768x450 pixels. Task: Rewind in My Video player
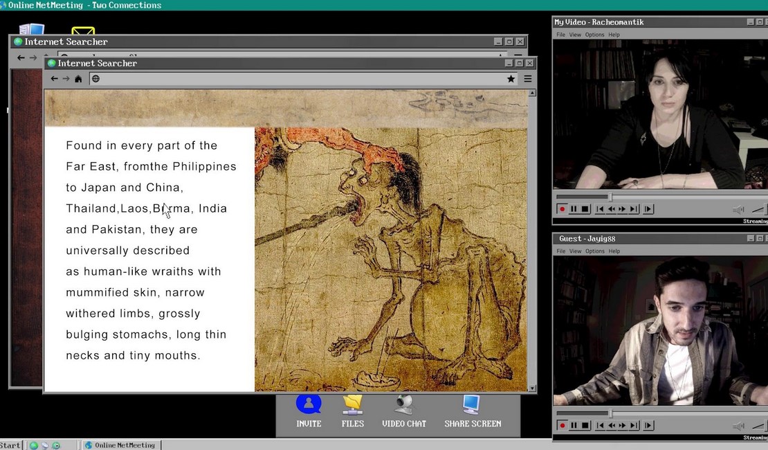(611, 209)
